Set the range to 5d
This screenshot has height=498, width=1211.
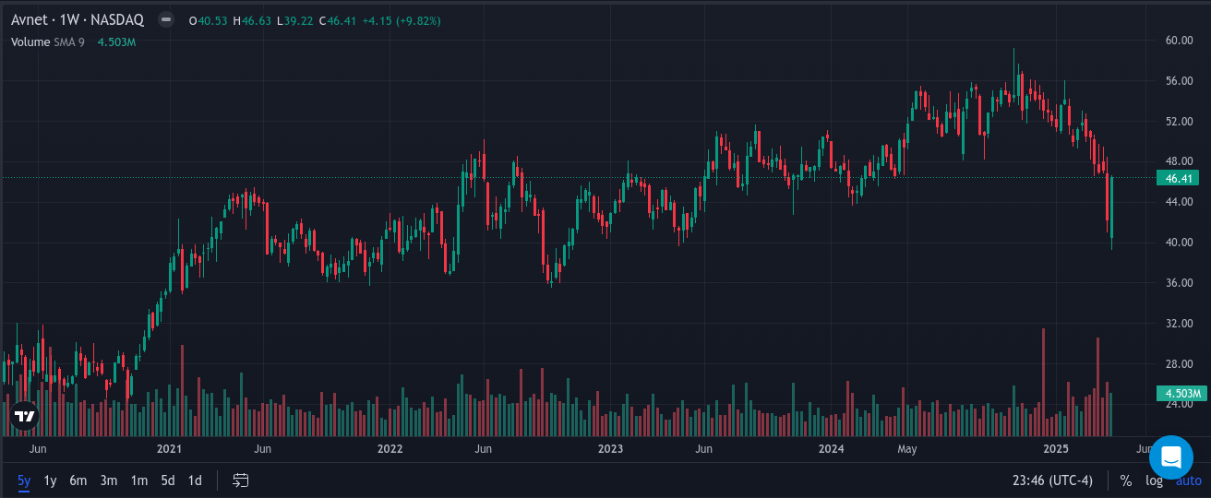168,480
